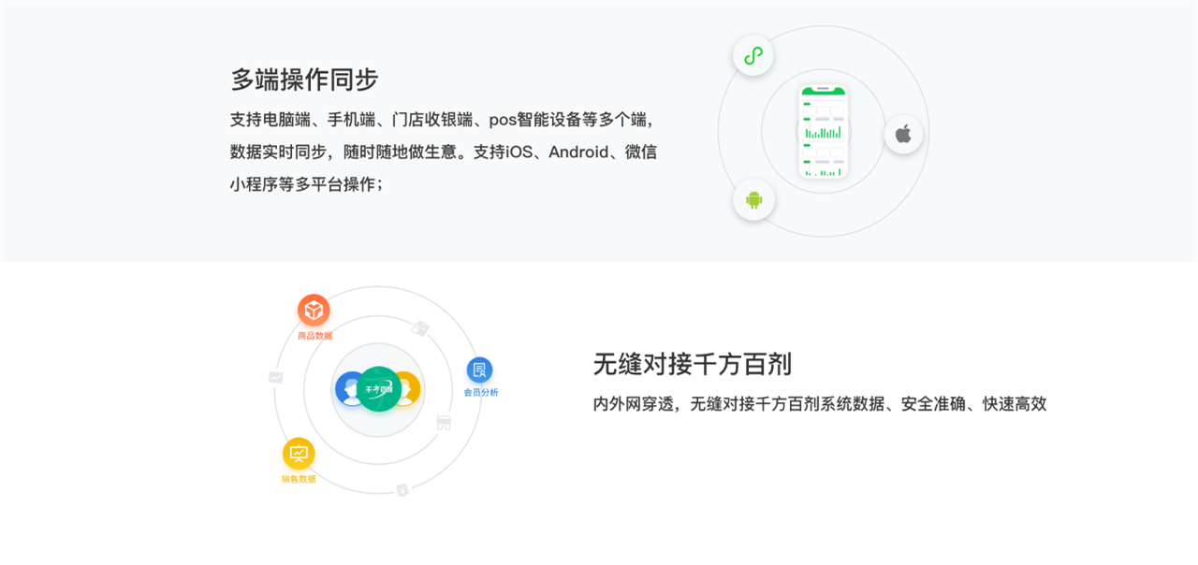Click the orange 商品数据 cube icon
This screenshot has height=565, width=1198.
point(314,311)
